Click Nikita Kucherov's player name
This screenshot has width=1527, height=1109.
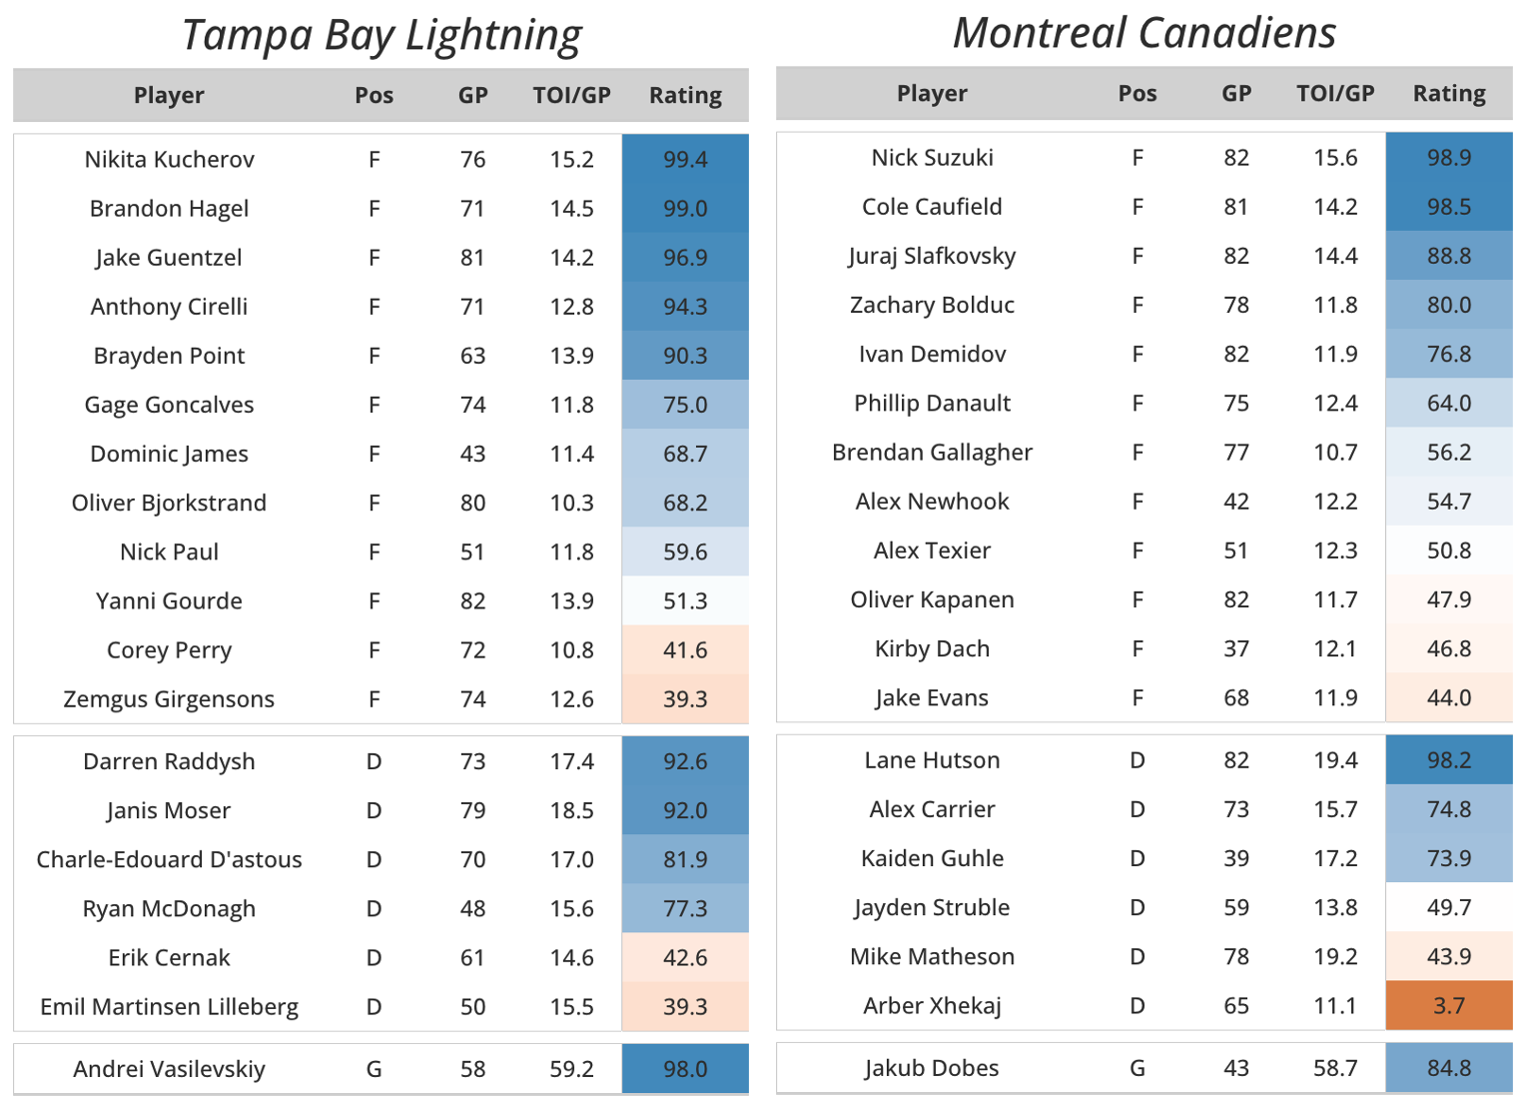click(169, 160)
